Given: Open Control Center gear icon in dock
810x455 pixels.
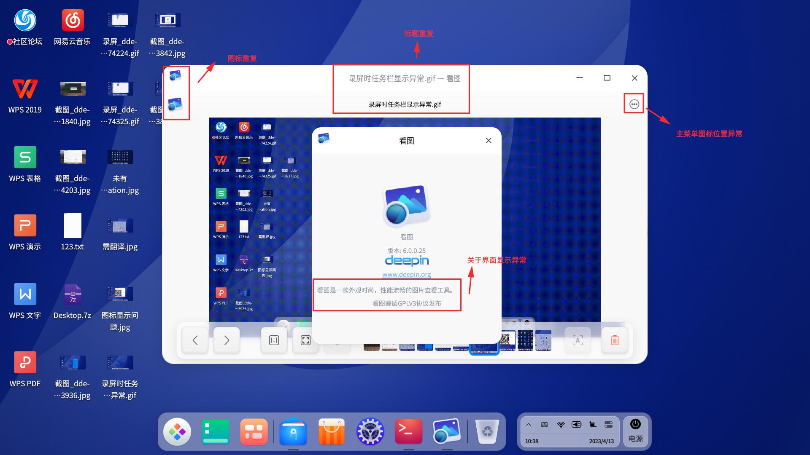Looking at the screenshot, I should (x=370, y=432).
